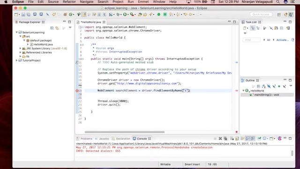The image size is (300, 169).
Task: Select main(String[]) method in the Outline
Action: [267, 95]
